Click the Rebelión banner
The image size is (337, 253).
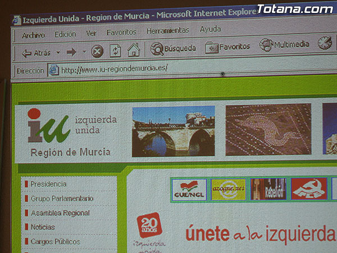tap(268, 189)
